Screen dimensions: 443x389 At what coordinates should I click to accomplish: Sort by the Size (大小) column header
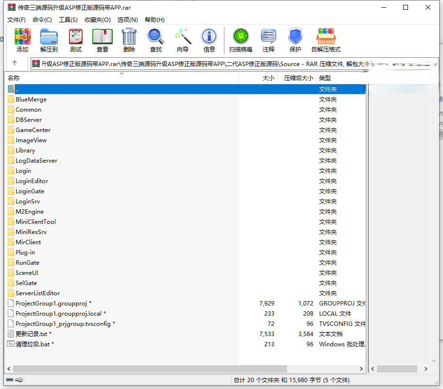coord(268,78)
